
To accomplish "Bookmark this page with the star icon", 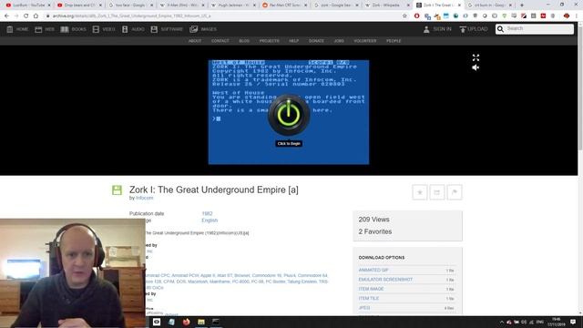I will click(x=404, y=16).
